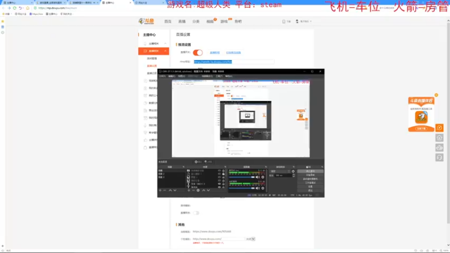This screenshot has width=450, height=253.
Task: Open 鱼吧 in Douyu navigation
Action: point(238,21)
